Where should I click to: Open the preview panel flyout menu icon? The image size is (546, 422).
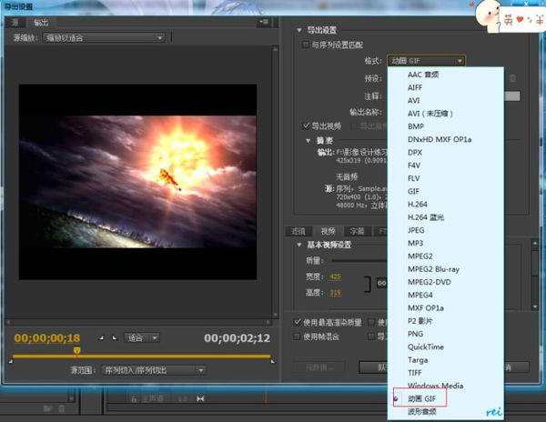point(264,22)
